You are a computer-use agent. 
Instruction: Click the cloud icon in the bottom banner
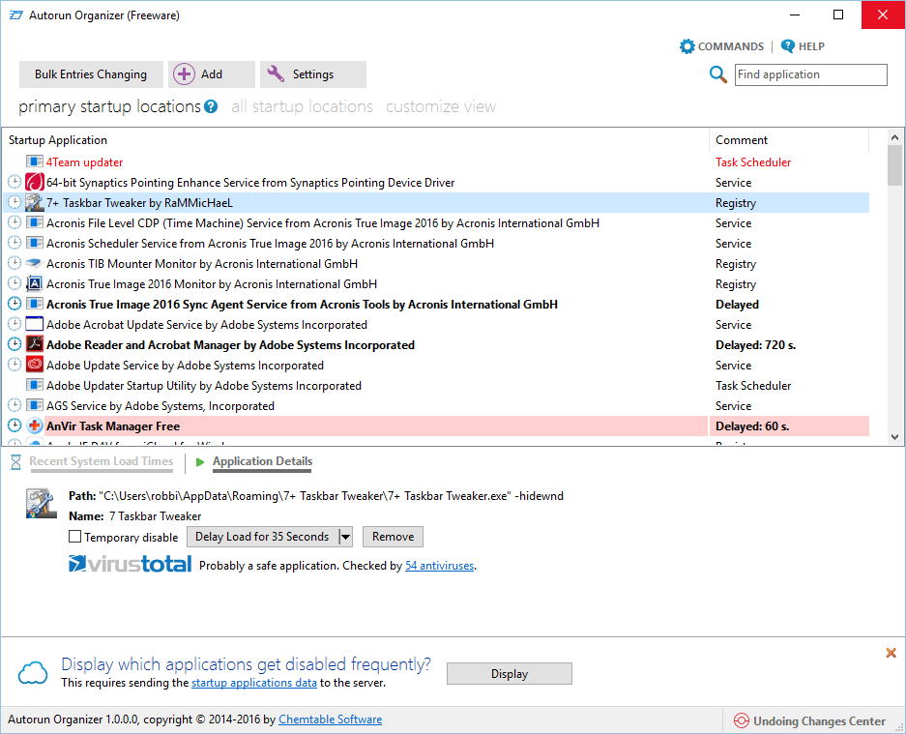pos(32,673)
